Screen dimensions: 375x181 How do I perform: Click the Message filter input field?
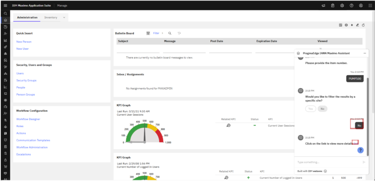(x=184, y=50)
